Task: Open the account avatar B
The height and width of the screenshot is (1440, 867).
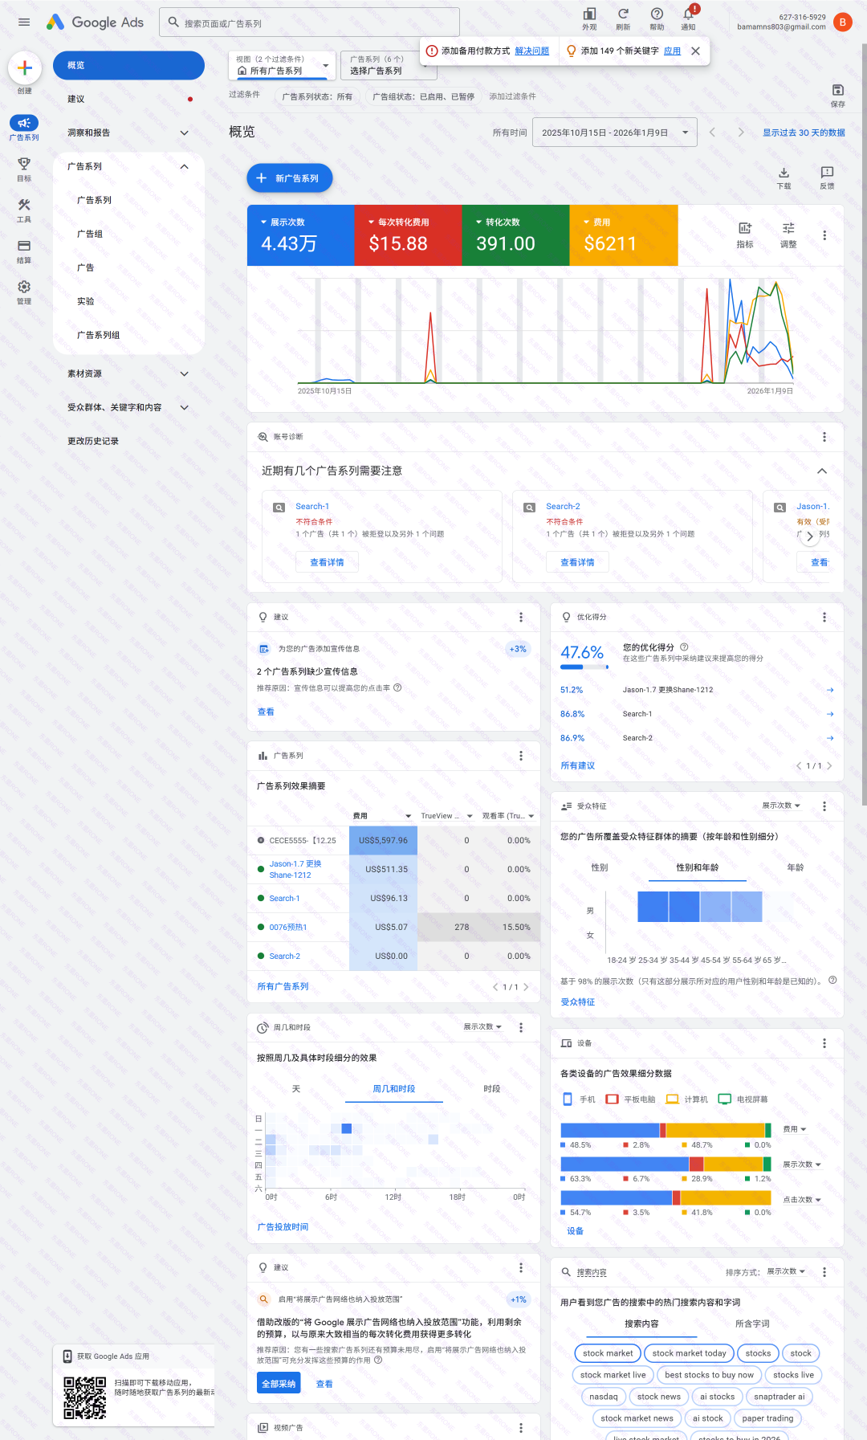Action: coord(842,22)
